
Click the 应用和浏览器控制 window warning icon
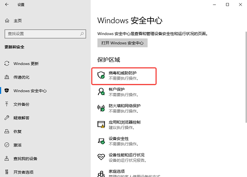click(x=101, y=124)
